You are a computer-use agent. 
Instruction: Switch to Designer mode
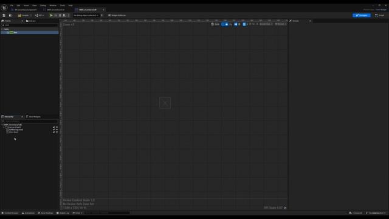point(362,15)
